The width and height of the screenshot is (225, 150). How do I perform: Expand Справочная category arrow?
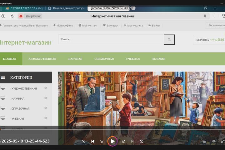(46, 108)
